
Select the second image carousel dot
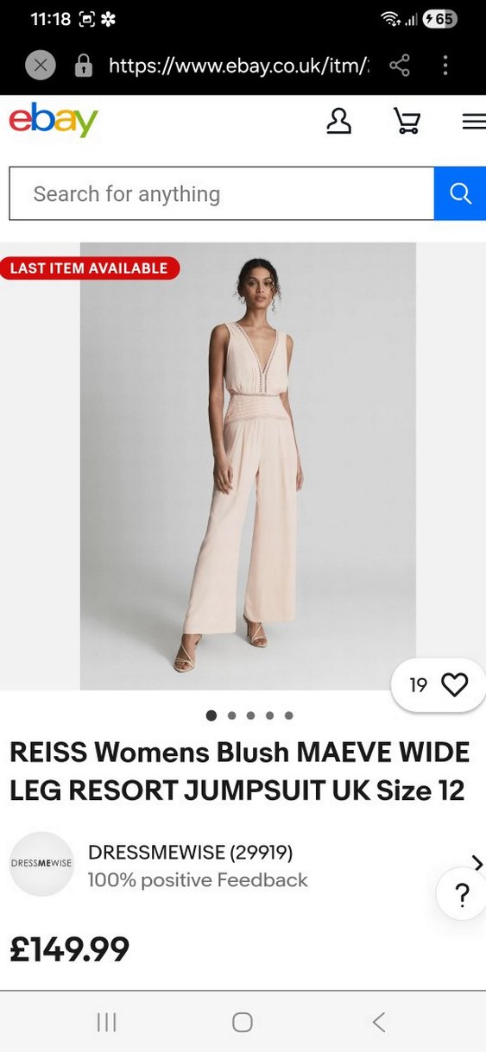click(x=231, y=715)
